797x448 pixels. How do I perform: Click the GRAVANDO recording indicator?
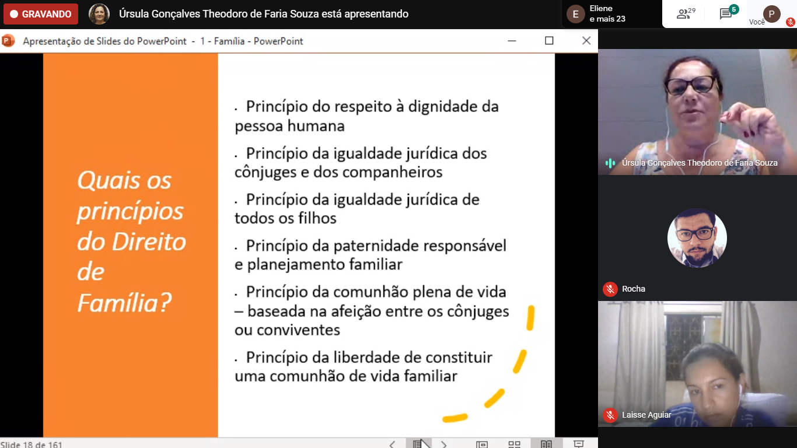click(x=41, y=14)
